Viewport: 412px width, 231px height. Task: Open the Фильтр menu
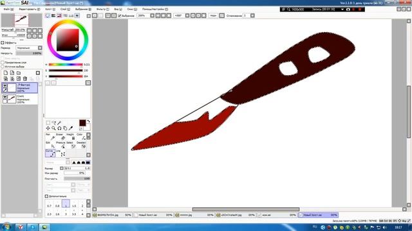click(103, 9)
